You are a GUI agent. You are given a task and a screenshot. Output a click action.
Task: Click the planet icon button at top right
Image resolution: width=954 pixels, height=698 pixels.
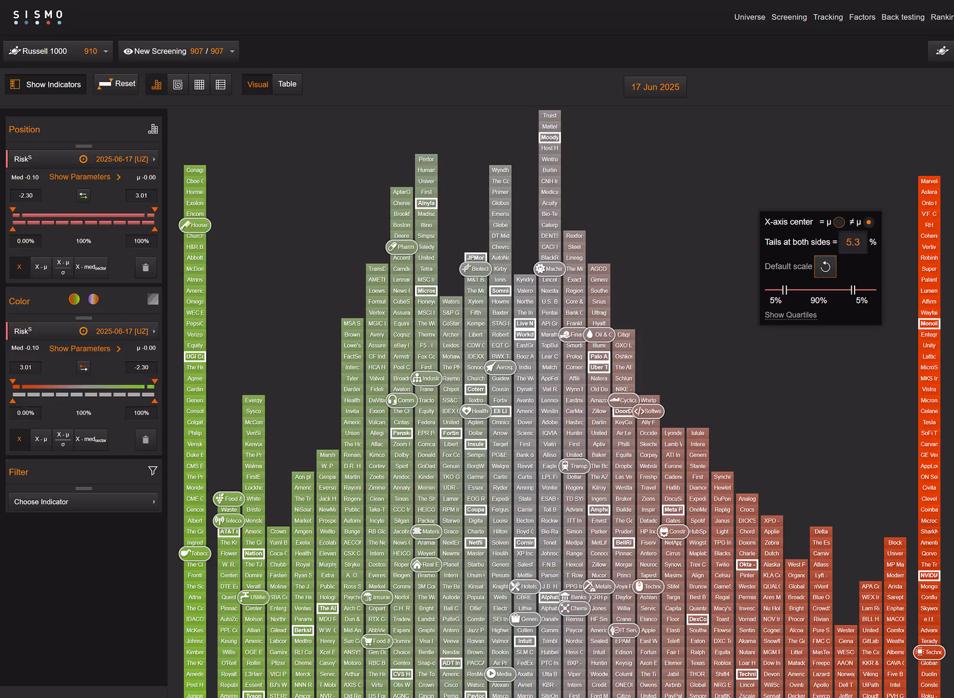[942, 51]
